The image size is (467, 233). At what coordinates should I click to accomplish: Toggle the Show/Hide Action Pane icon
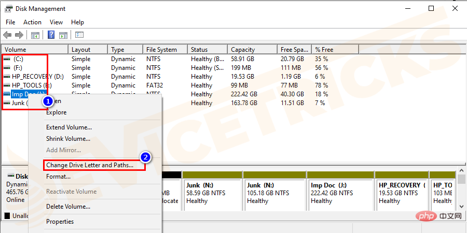pos(63,35)
